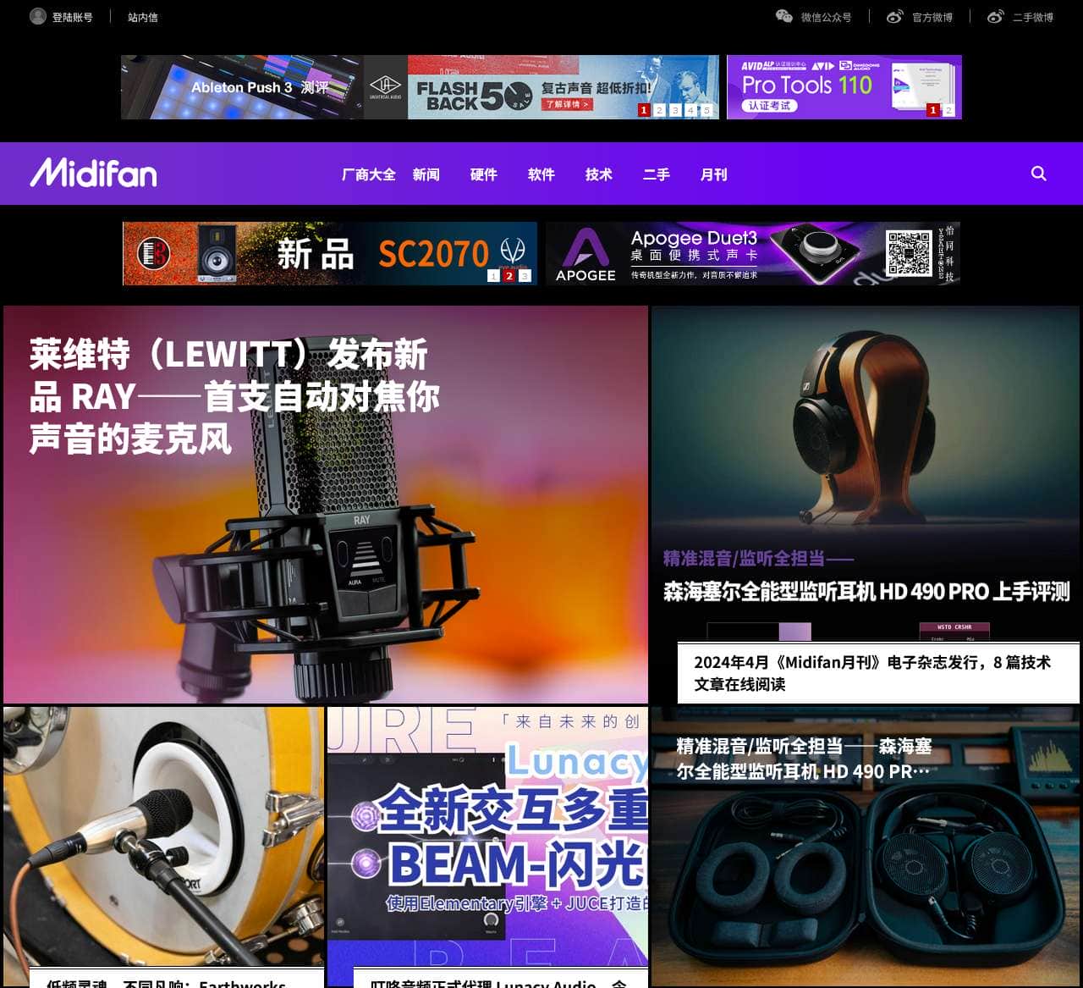Select the 技术 nav item
Screen dimensions: 1083x988
pyautogui.click(x=599, y=174)
